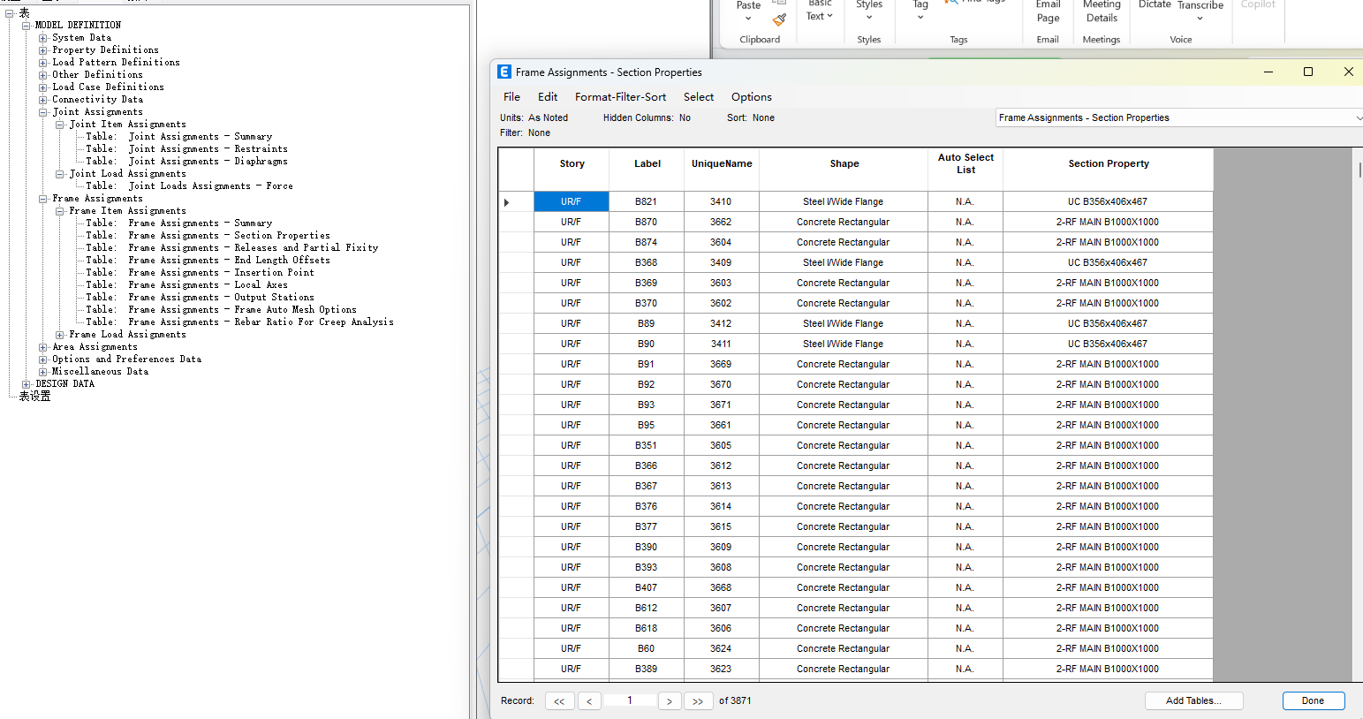Select Table: Frame Assignments - Summary

(x=178, y=223)
